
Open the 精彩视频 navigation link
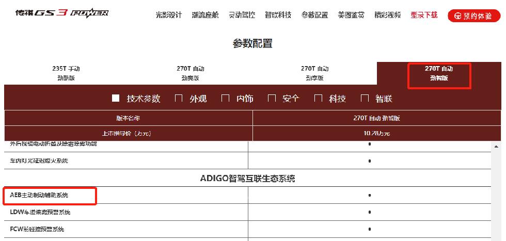pyautogui.click(x=388, y=15)
